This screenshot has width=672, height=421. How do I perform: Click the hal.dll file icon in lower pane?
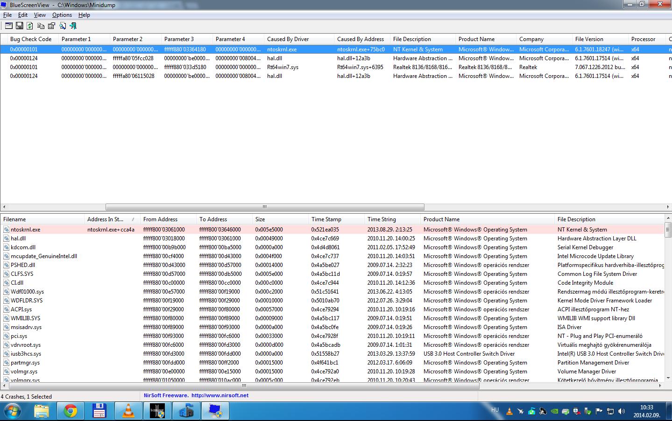pos(7,239)
